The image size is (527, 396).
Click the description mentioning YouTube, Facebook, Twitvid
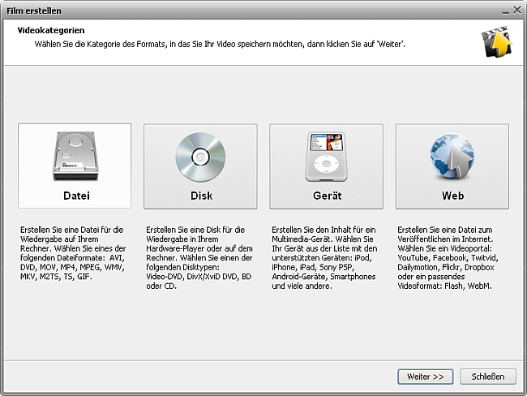click(448, 258)
